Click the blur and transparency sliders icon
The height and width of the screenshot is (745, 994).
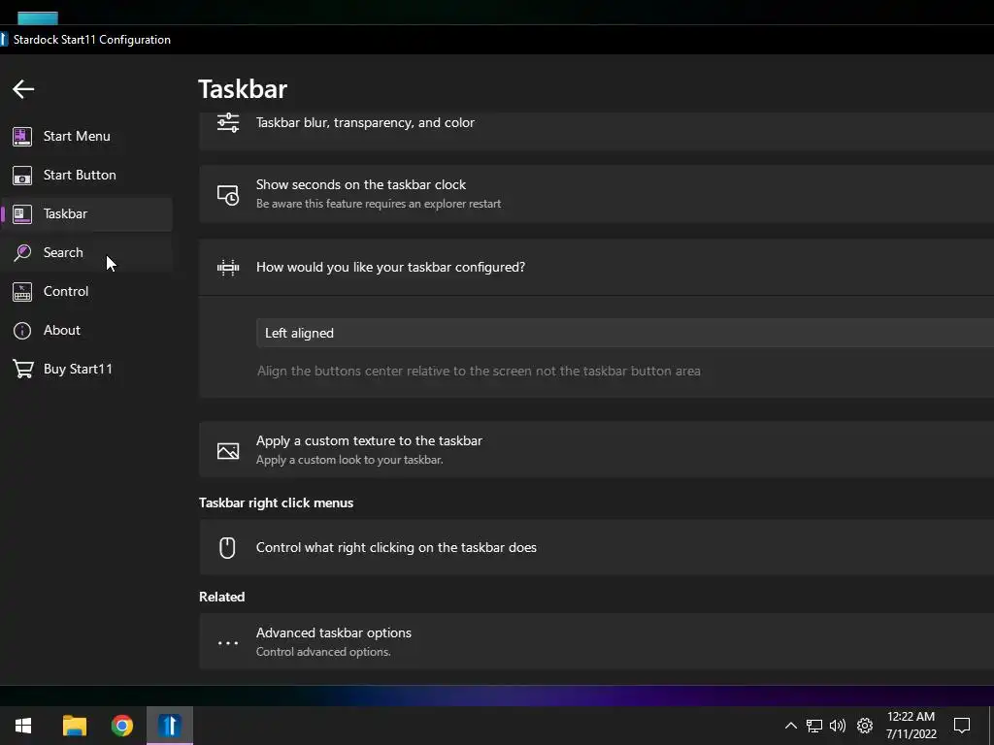click(228, 122)
